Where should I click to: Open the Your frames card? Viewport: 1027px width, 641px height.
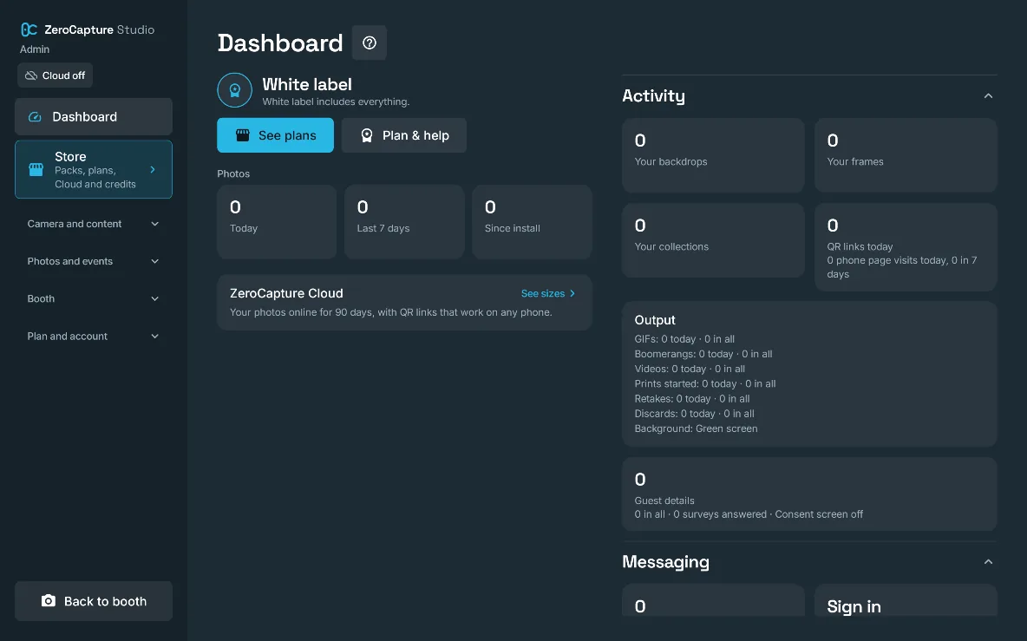click(906, 155)
